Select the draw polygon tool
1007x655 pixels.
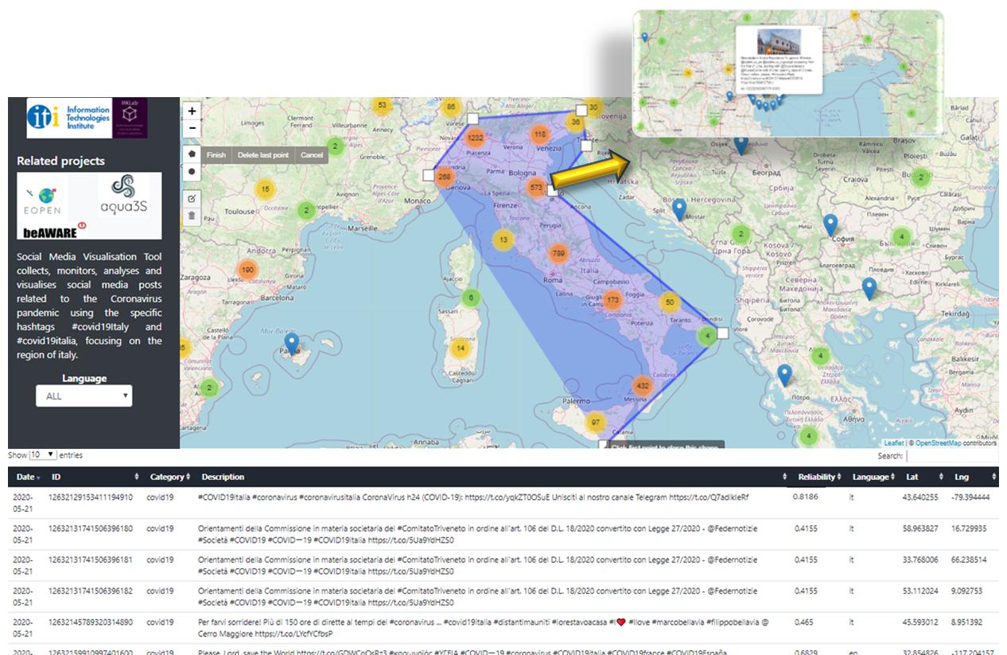[x=192, y=153]
